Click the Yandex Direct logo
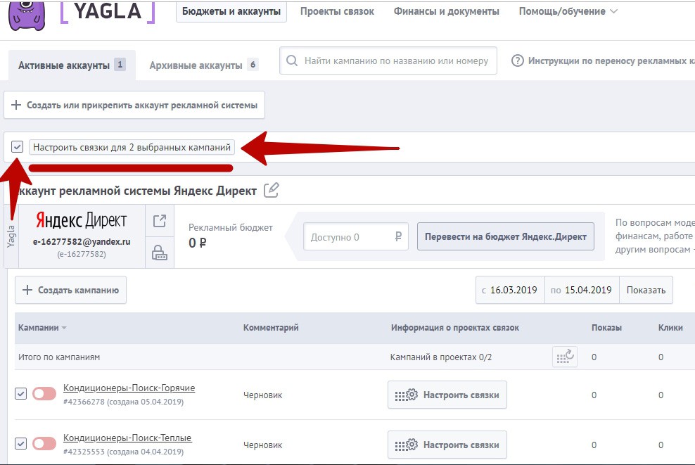 tap(82, 220)
